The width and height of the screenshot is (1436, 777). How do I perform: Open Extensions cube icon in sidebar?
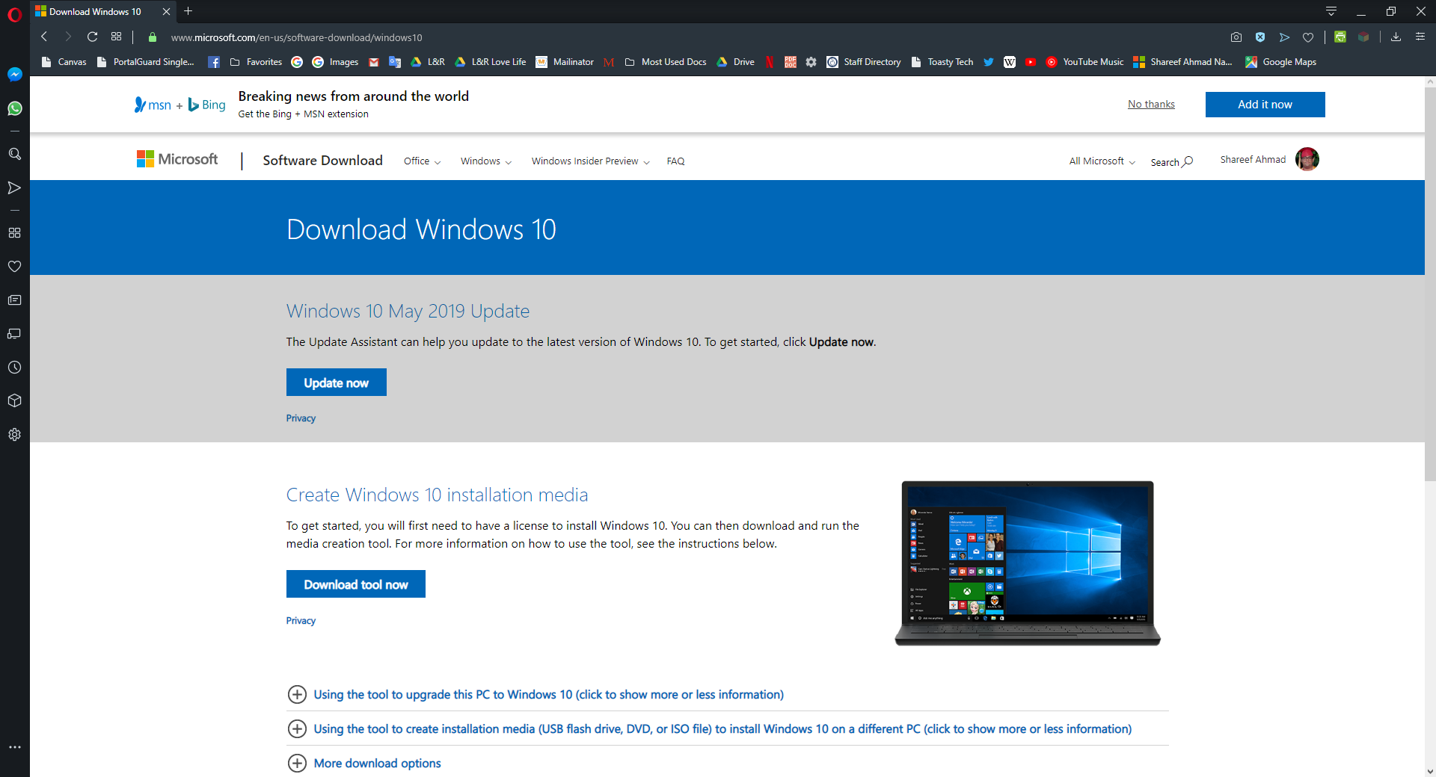14,400
